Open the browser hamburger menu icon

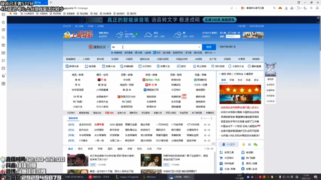click(317, 8)
